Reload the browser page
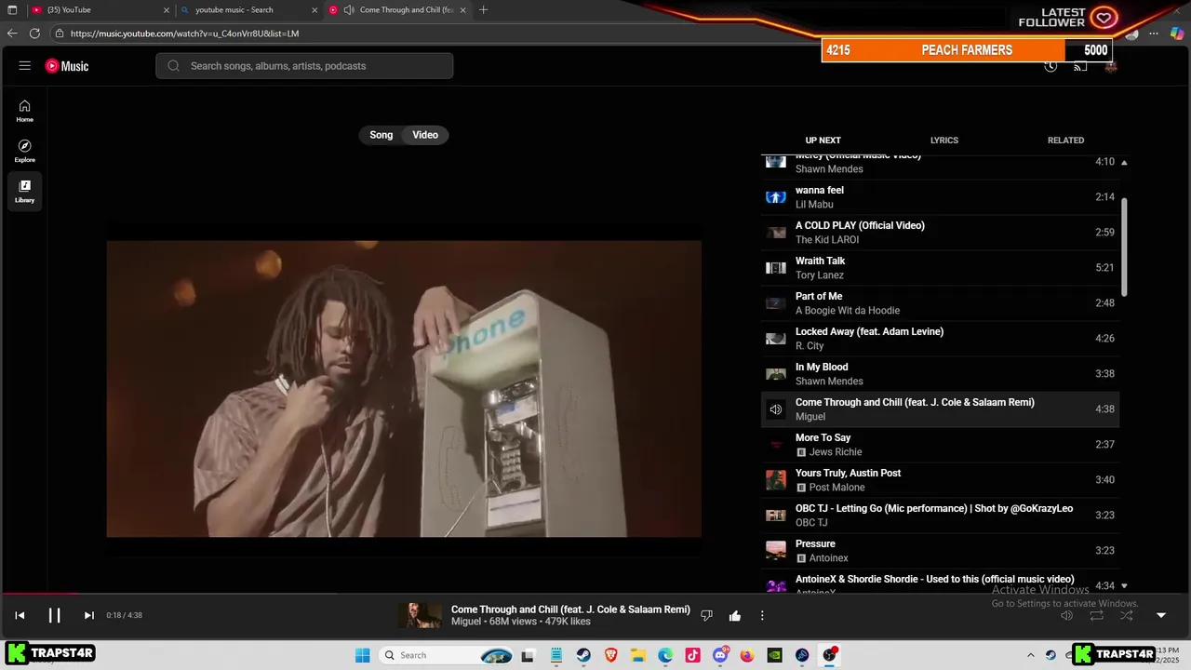This screenshot has height=670, width=1191. pyautogui.click(x=34, y=33)
